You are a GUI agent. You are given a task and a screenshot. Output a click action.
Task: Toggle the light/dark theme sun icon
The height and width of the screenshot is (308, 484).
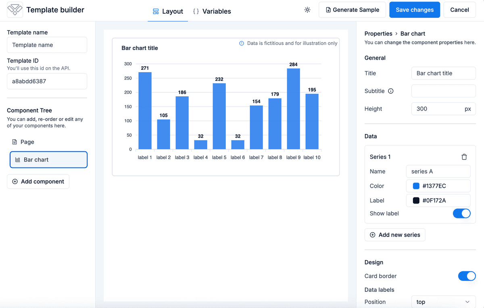point(307,10)
